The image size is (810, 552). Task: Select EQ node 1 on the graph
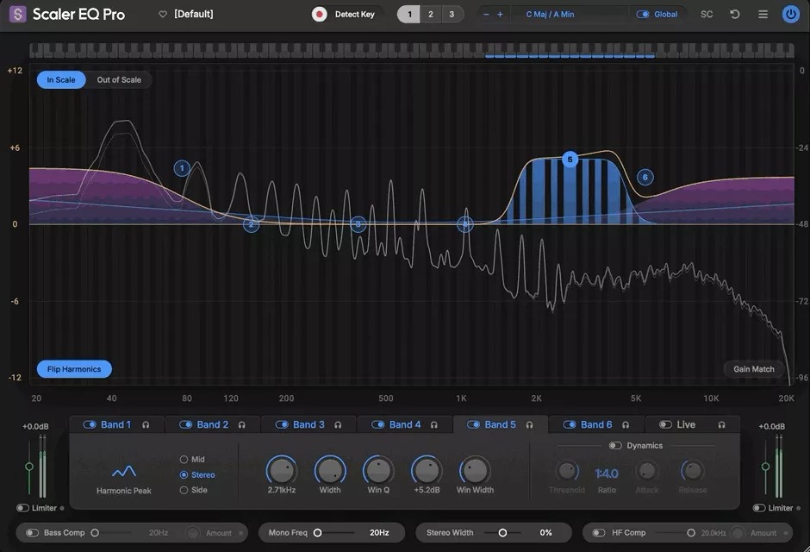182,168
